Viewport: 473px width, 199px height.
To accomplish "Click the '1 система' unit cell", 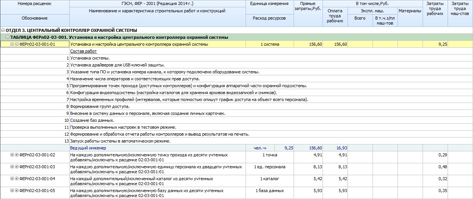I will click(270, 44).
